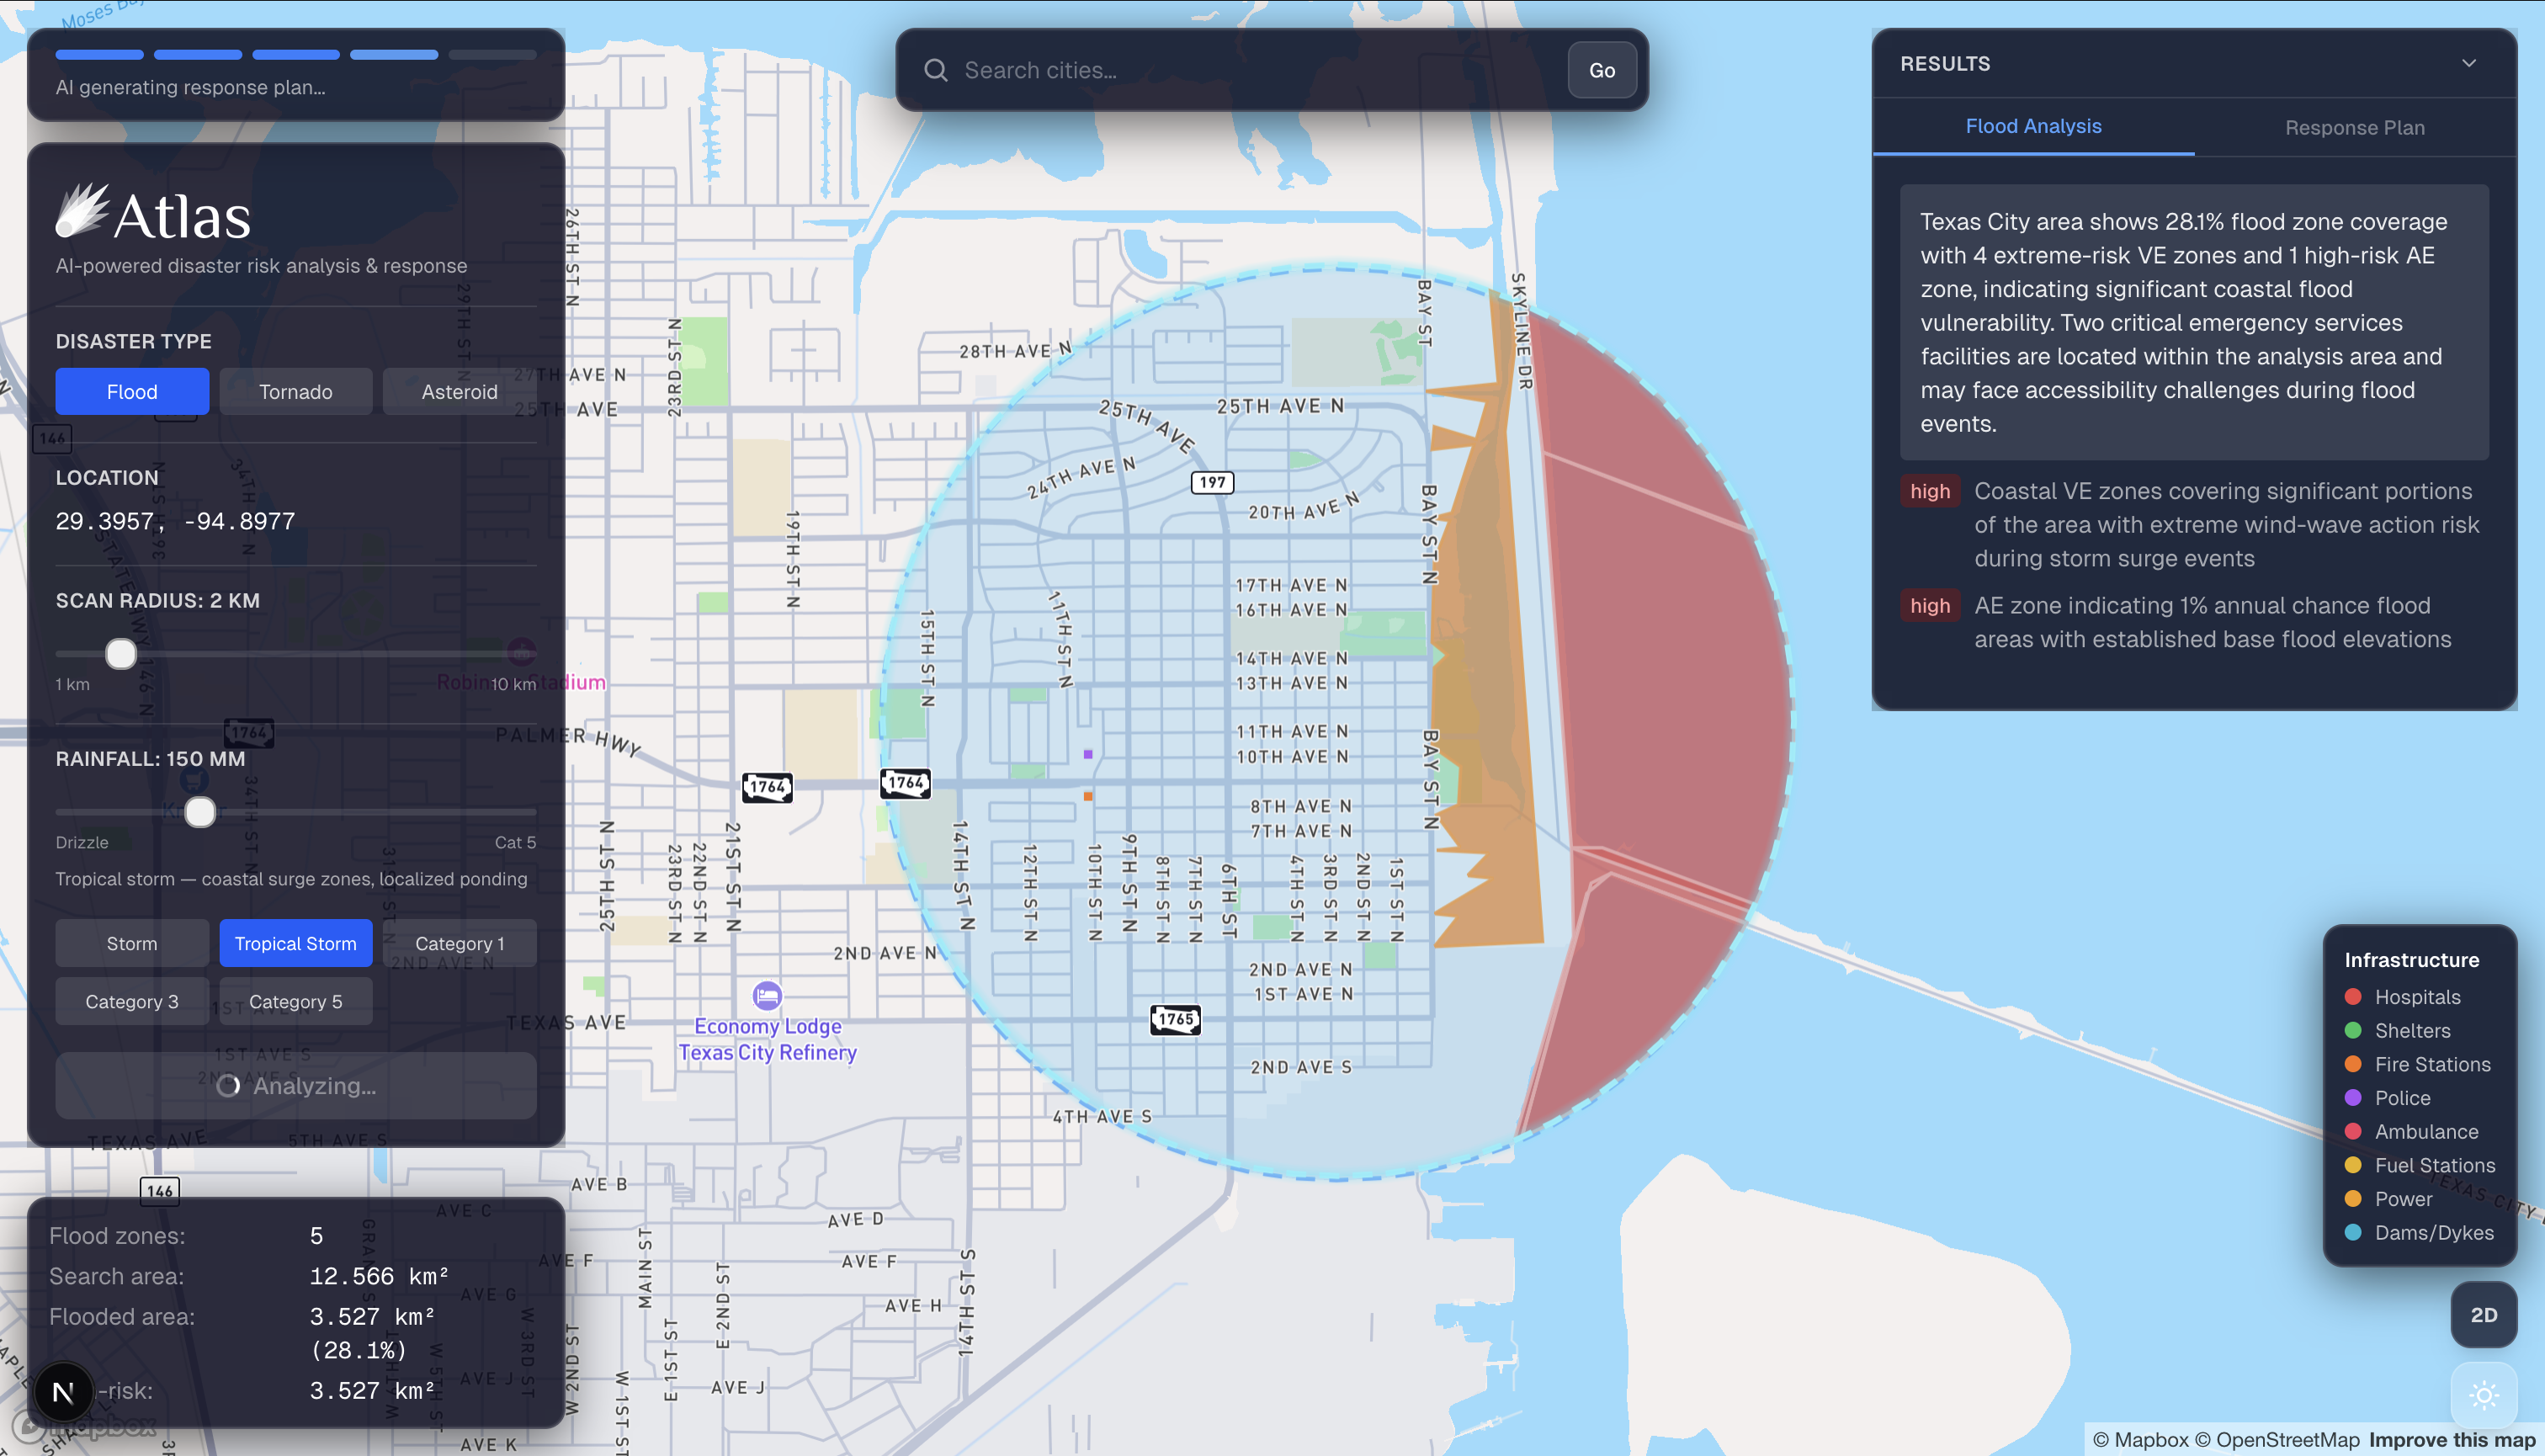
Task: Switch map view with 2D toggle
Action: point(2483,1315)
